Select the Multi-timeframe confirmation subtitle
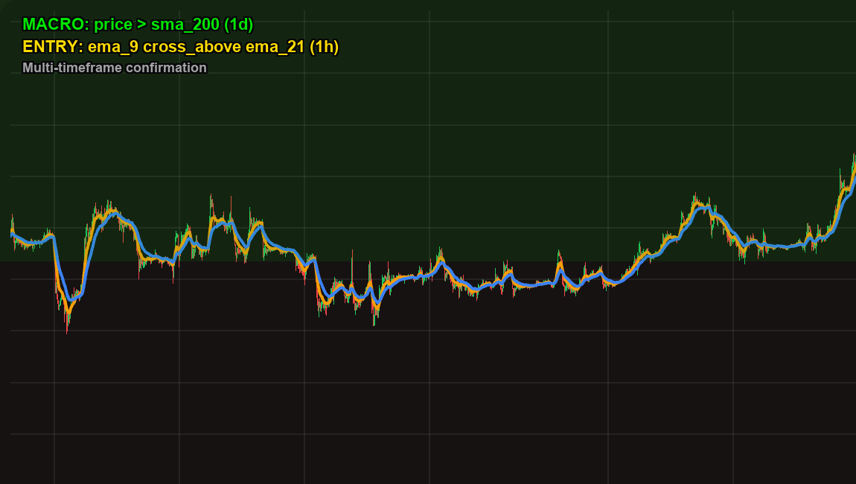Viewport: 856px width, 484px height. pos(114,67)
